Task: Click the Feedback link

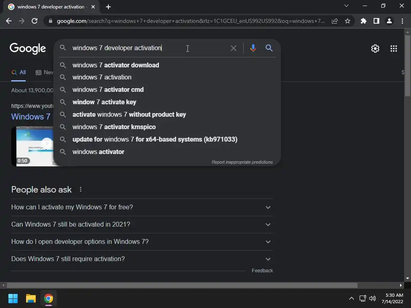Action: [x=262, y=271]
